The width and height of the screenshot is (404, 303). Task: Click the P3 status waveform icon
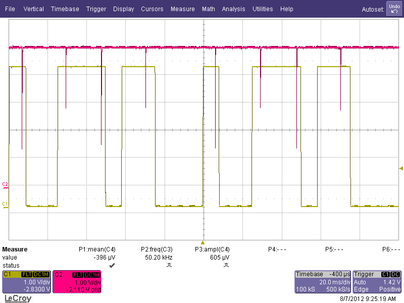click(x=226, y=265)
